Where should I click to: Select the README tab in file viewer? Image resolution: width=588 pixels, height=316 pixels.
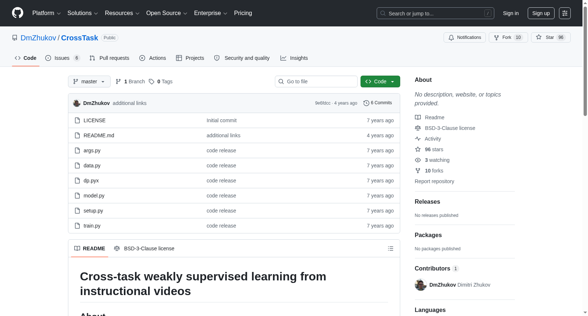click(90, 248)
